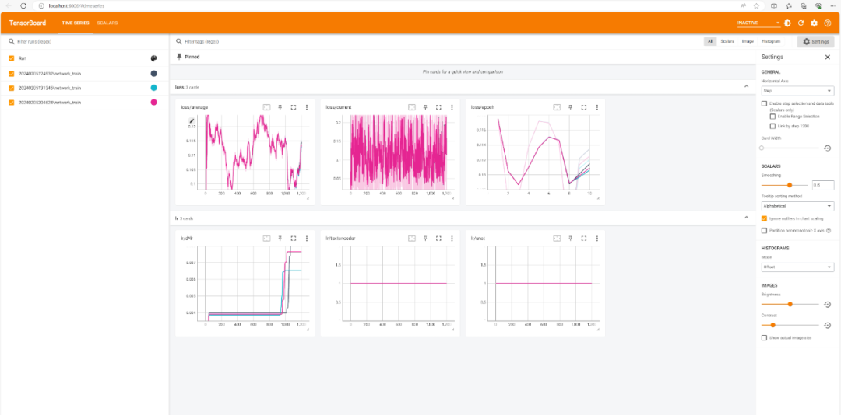
Task: Open more options menu for lr/d*lr
Action: click(307, 239)
